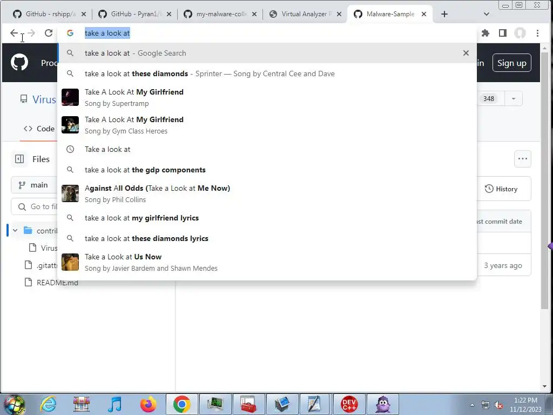Reload the page with the refresh icon
The image size is (553, 415).
[x=49, y=33]
